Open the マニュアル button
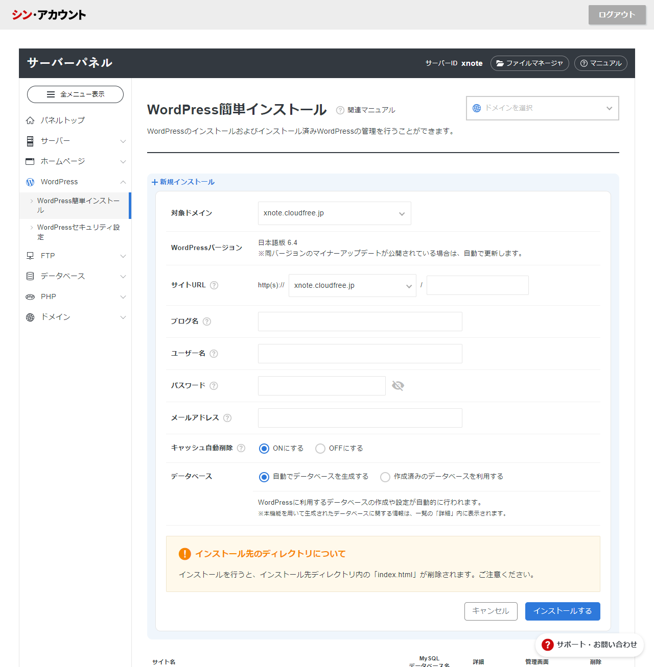 click(601, 63)
